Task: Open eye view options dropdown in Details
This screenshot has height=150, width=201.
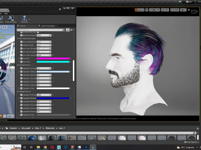Action: tap(72, 30)
